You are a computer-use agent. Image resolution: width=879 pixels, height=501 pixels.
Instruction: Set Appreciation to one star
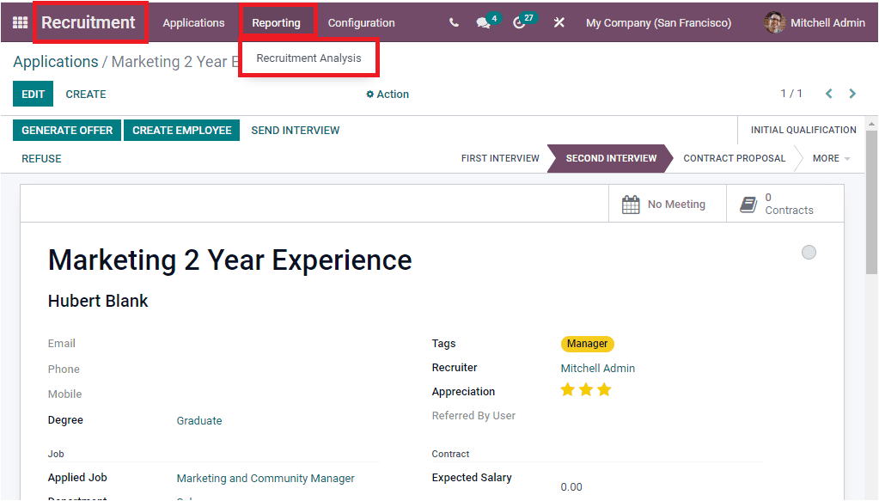pos(567,389)
